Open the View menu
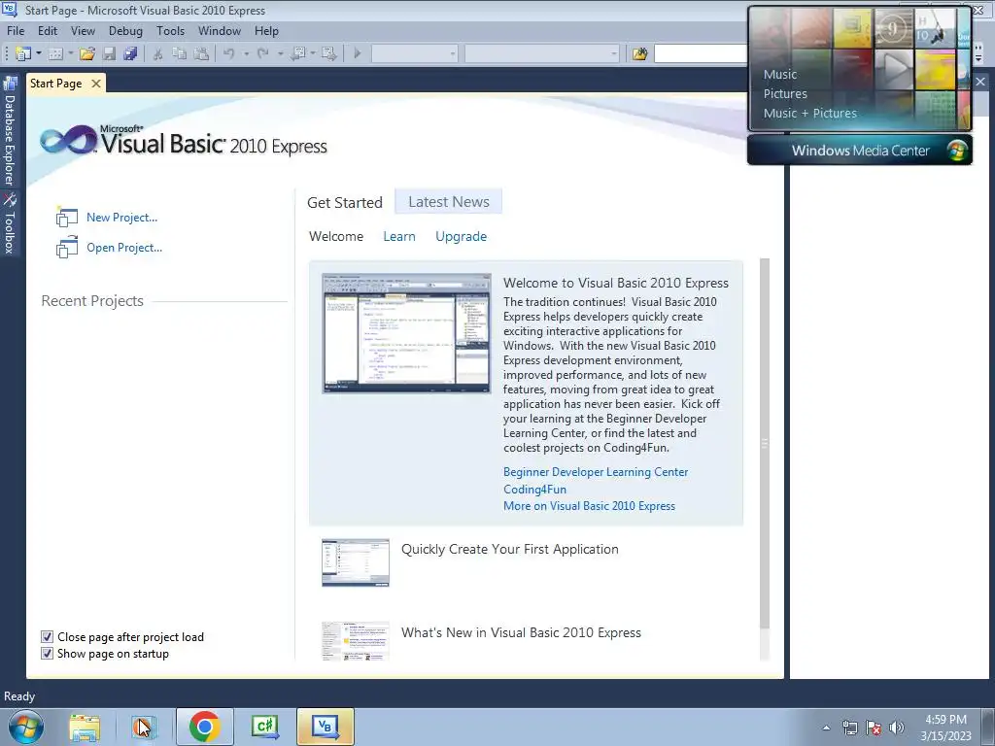This screenshot has width=995, height=746. pos(83,30)
